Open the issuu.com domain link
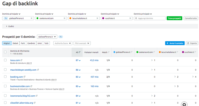 pos(15,60)
